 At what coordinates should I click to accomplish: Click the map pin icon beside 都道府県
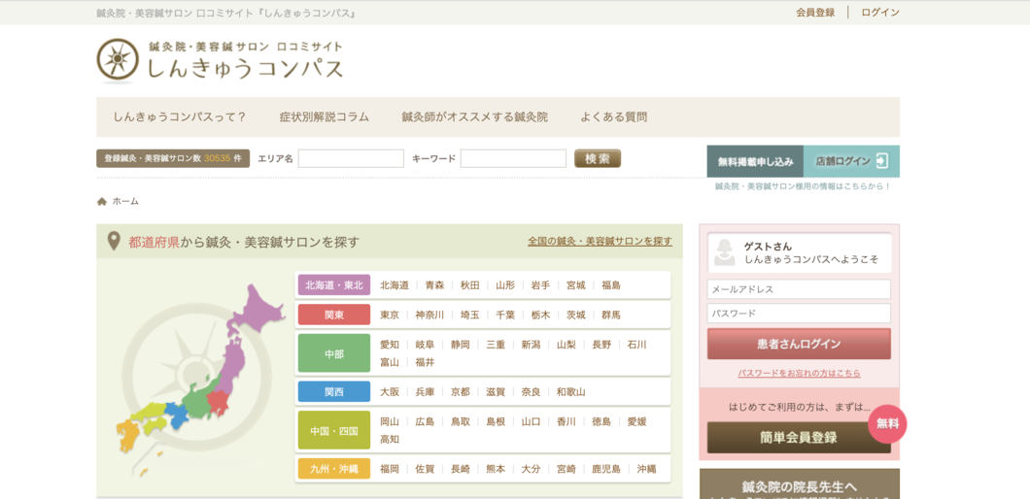click(114, 242)
